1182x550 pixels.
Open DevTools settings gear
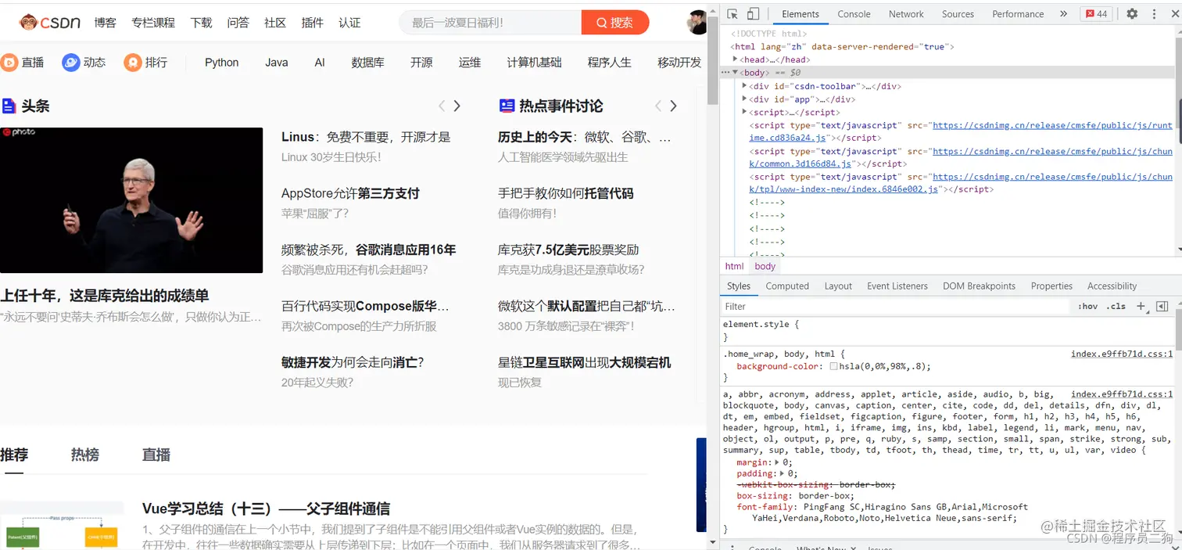[x=1132, y=14]
